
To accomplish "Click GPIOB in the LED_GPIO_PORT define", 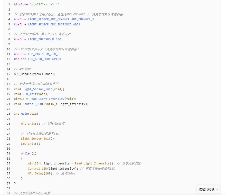I will (x=56, y=59).
